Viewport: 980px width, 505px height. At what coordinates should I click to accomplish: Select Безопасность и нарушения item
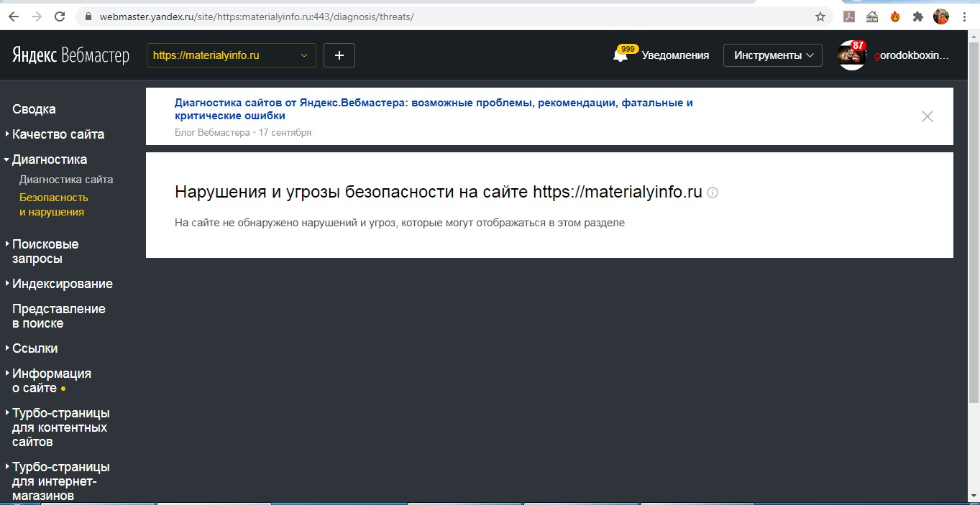(54, 205)
